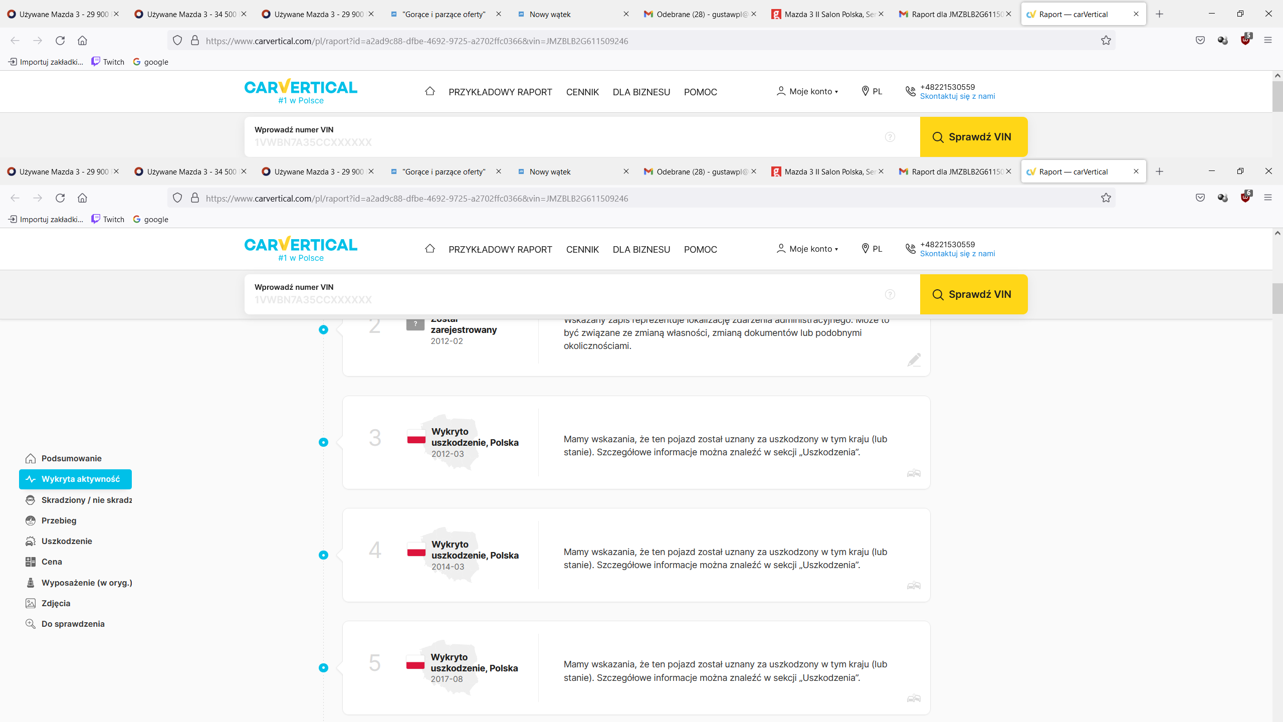Select the timeline dot for event 3
The width and height of the screenshot is (1283, 722).
[x=323, y=442]
